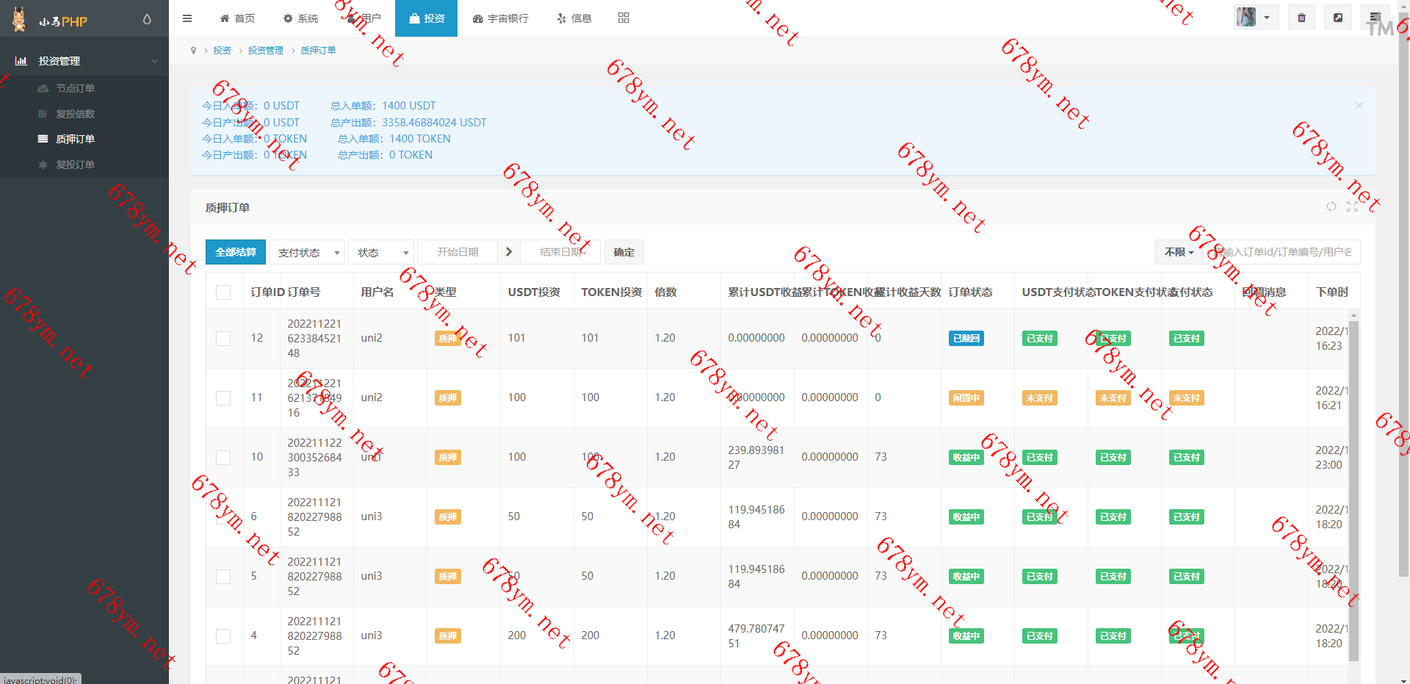
Task: Click the arrow icon between date fields
Action: (509, 252)
